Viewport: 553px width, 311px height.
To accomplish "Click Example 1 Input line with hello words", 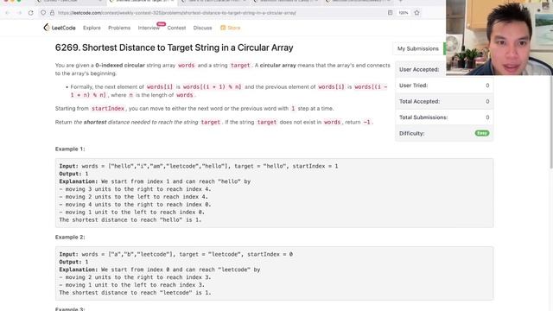I will [199, 166].
